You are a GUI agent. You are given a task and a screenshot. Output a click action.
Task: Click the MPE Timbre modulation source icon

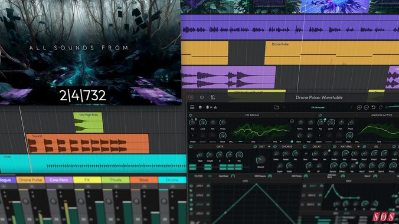point(306,176)
